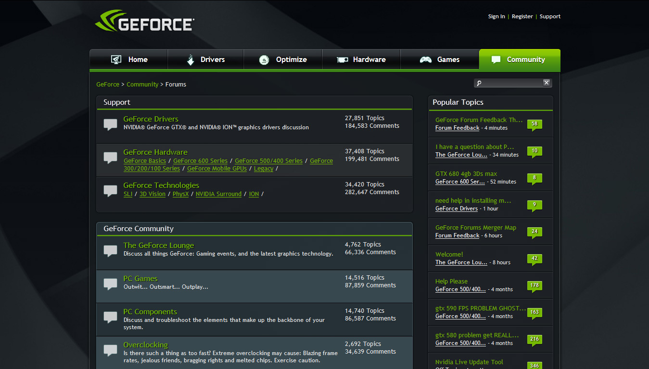Open the Drivers tab

pyautogui.click(x=205, y=60)
